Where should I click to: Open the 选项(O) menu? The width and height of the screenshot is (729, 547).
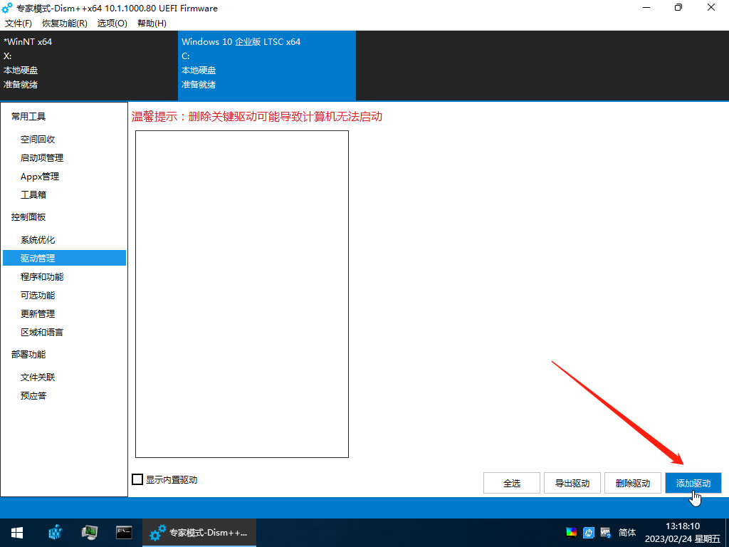click(112, 24)
